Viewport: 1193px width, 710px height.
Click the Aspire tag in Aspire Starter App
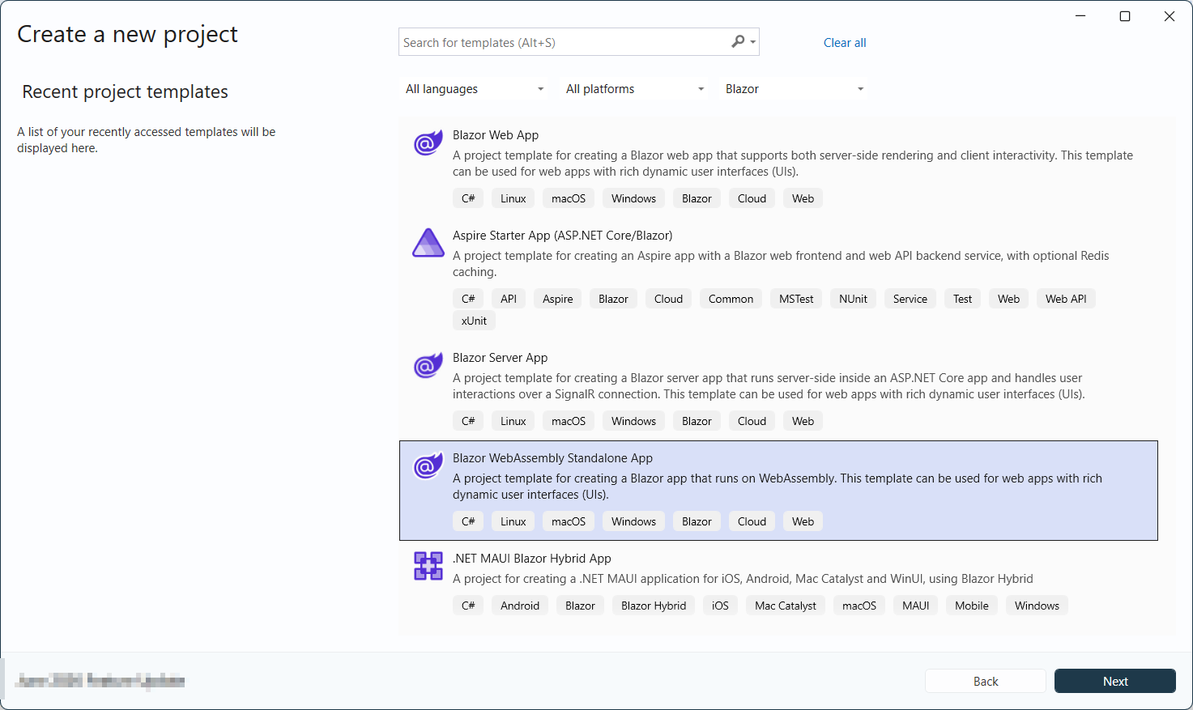pos(558,299)
